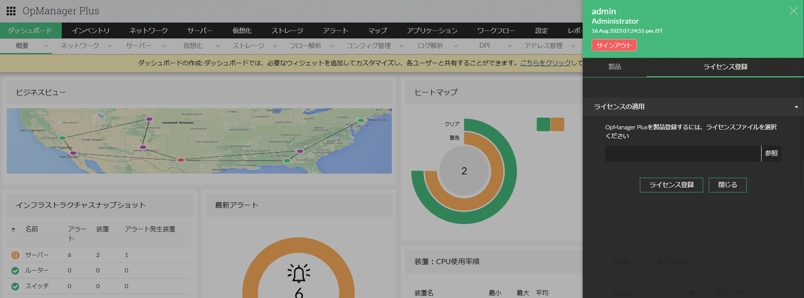Open the インベントリ menu
This screenshot has width=804, height=298.
[91, 30]
